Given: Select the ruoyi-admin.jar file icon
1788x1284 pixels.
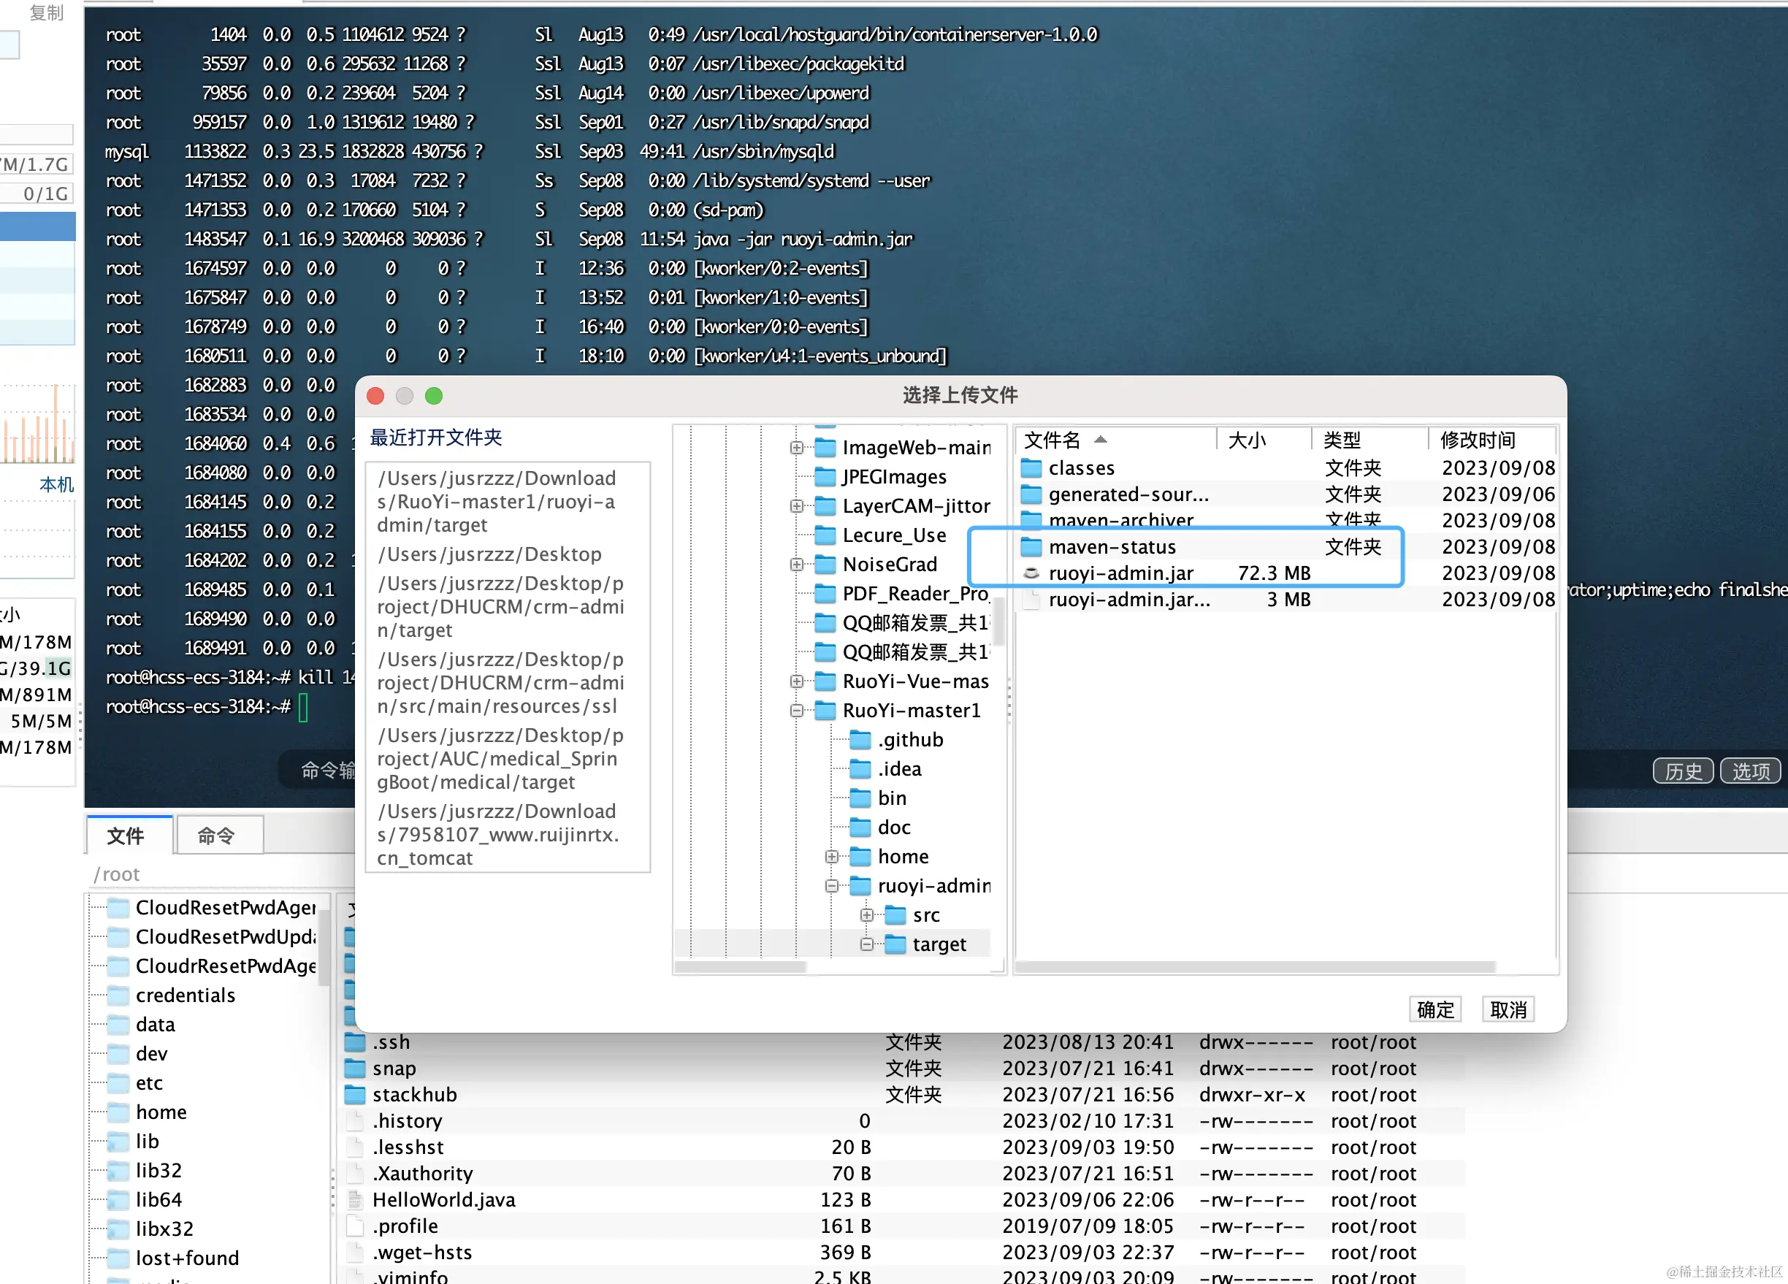Looking at the screenshot, I should (x=1031, y=573).
